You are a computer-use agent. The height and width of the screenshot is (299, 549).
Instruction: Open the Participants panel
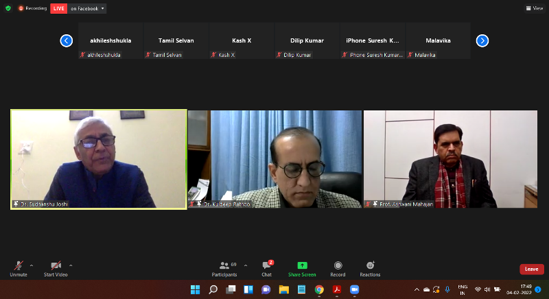(x=224, y=268)
